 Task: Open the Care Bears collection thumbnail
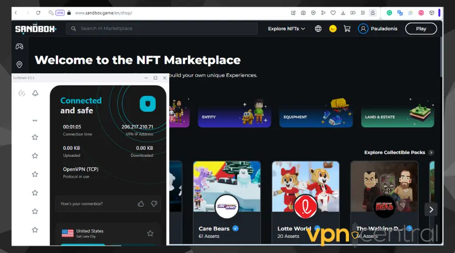[227, 187]
